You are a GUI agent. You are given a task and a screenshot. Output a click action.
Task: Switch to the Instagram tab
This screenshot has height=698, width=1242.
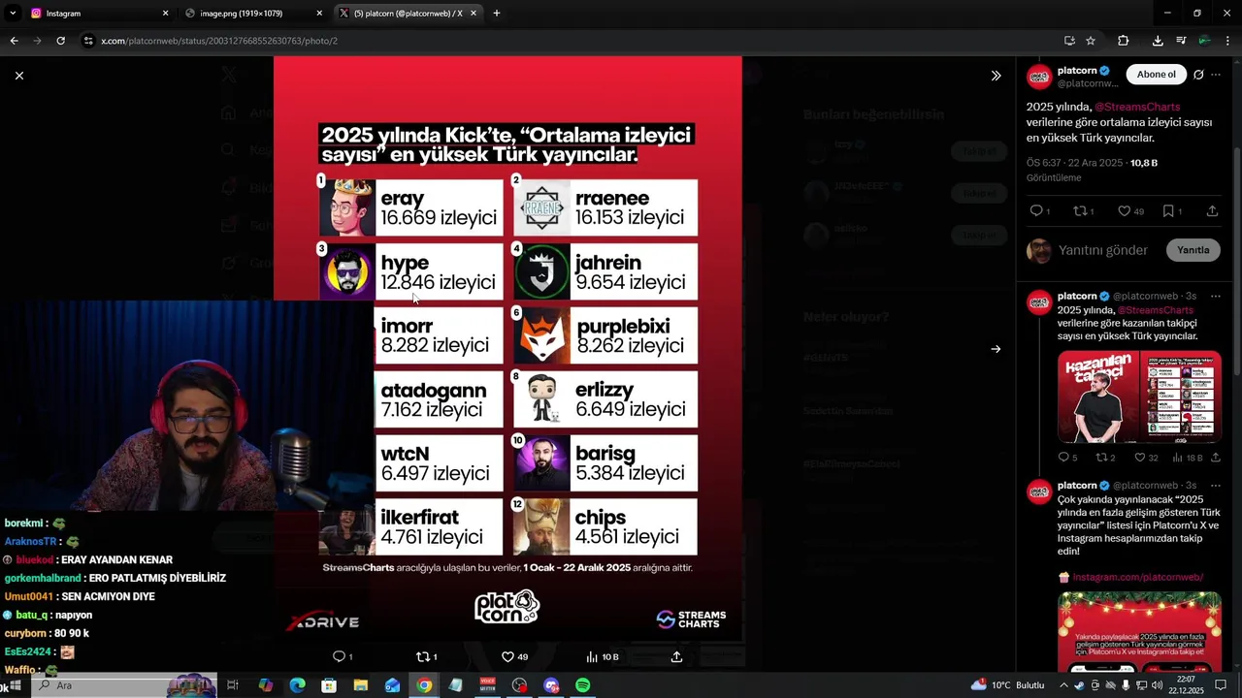click(x=97, y=14)
